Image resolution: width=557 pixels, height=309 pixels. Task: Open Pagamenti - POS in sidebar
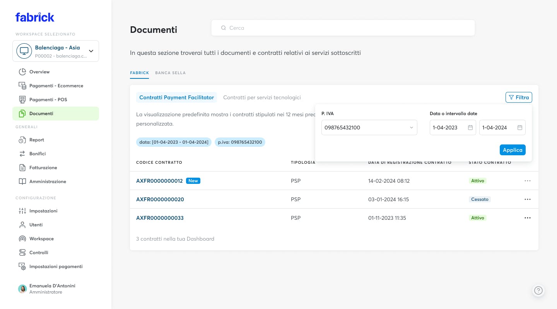click(56, 100)
